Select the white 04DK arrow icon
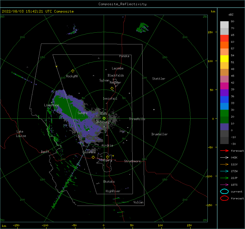Image resolution: width=245 pixels, height=229 pixels. coord(224,157)
